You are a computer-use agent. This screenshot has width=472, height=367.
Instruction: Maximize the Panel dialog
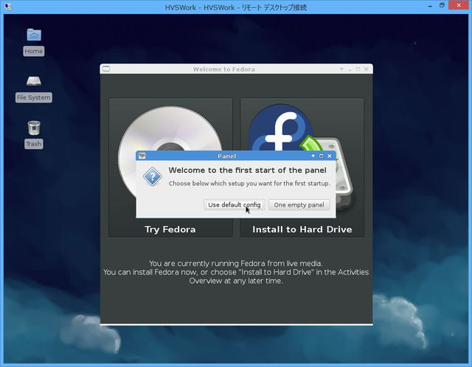[x=322, y=156]
